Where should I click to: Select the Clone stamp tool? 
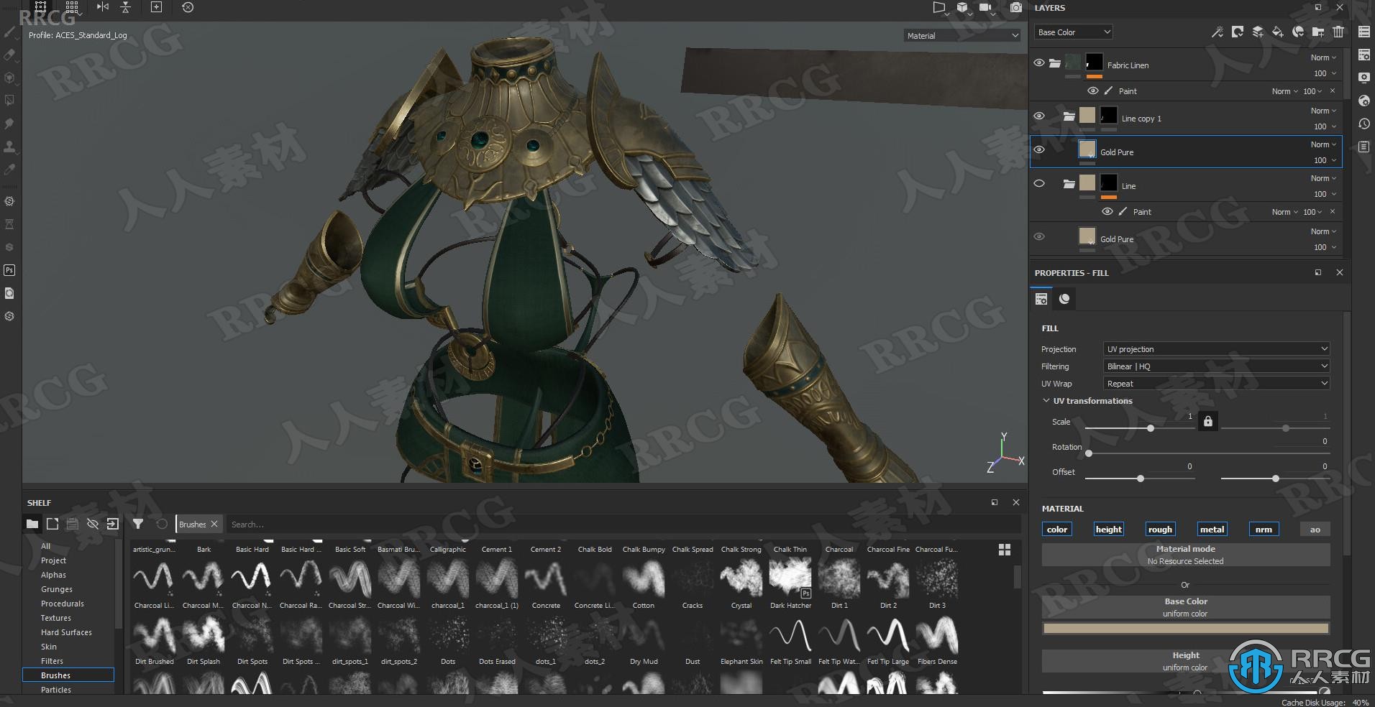[x=9, y=147]
